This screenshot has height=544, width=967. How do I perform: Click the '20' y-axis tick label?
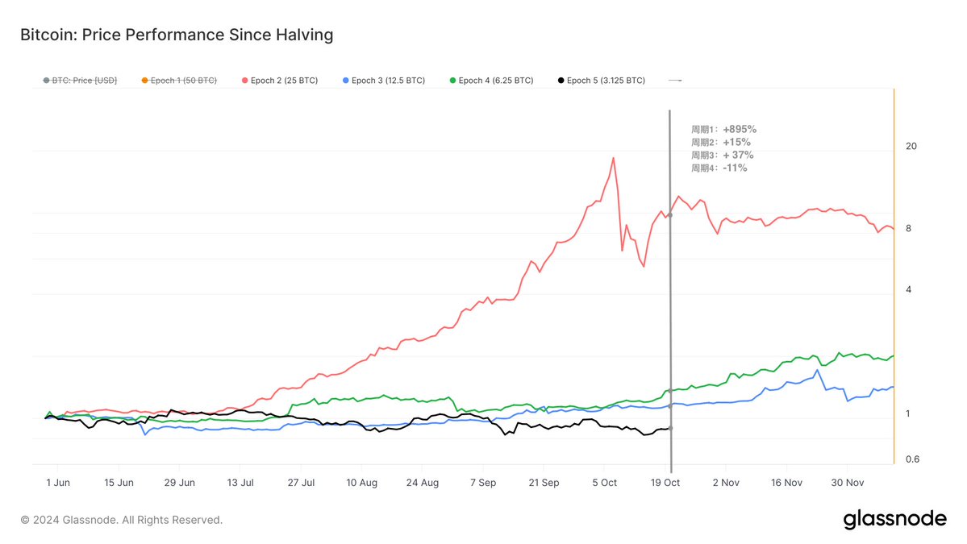coord(911,146)
